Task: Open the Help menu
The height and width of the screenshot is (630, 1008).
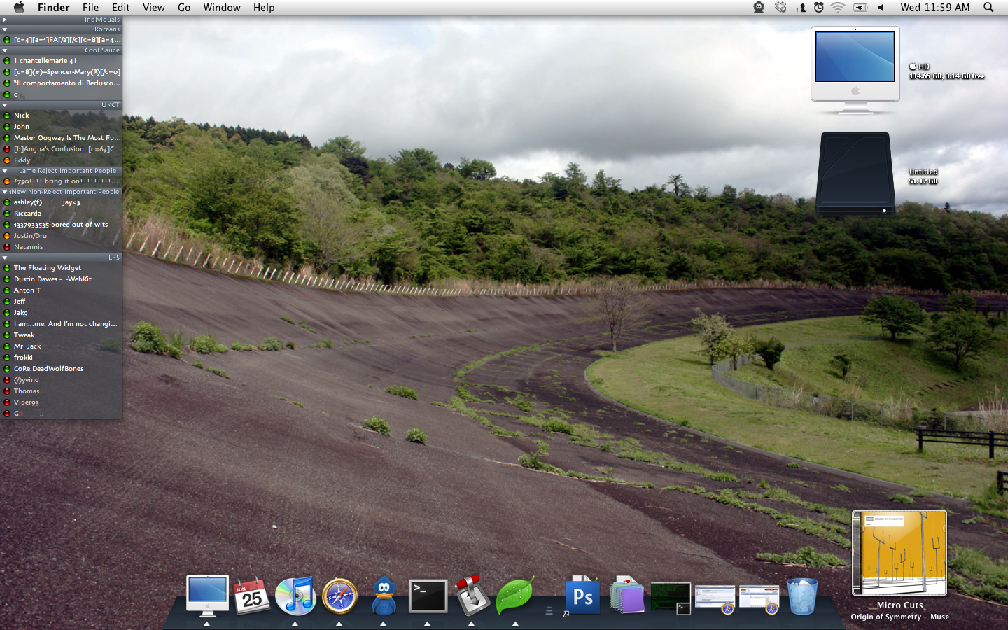Action: click(264, 8)
